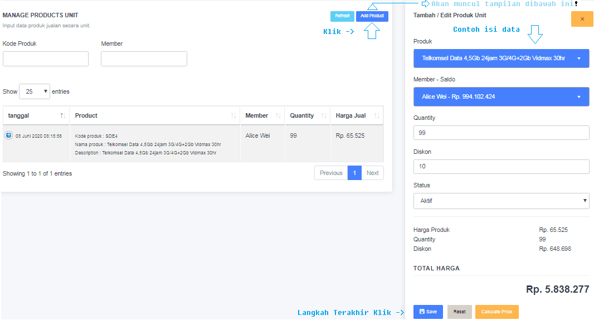Open the Produk dropdown selector

tap(501, 59)
